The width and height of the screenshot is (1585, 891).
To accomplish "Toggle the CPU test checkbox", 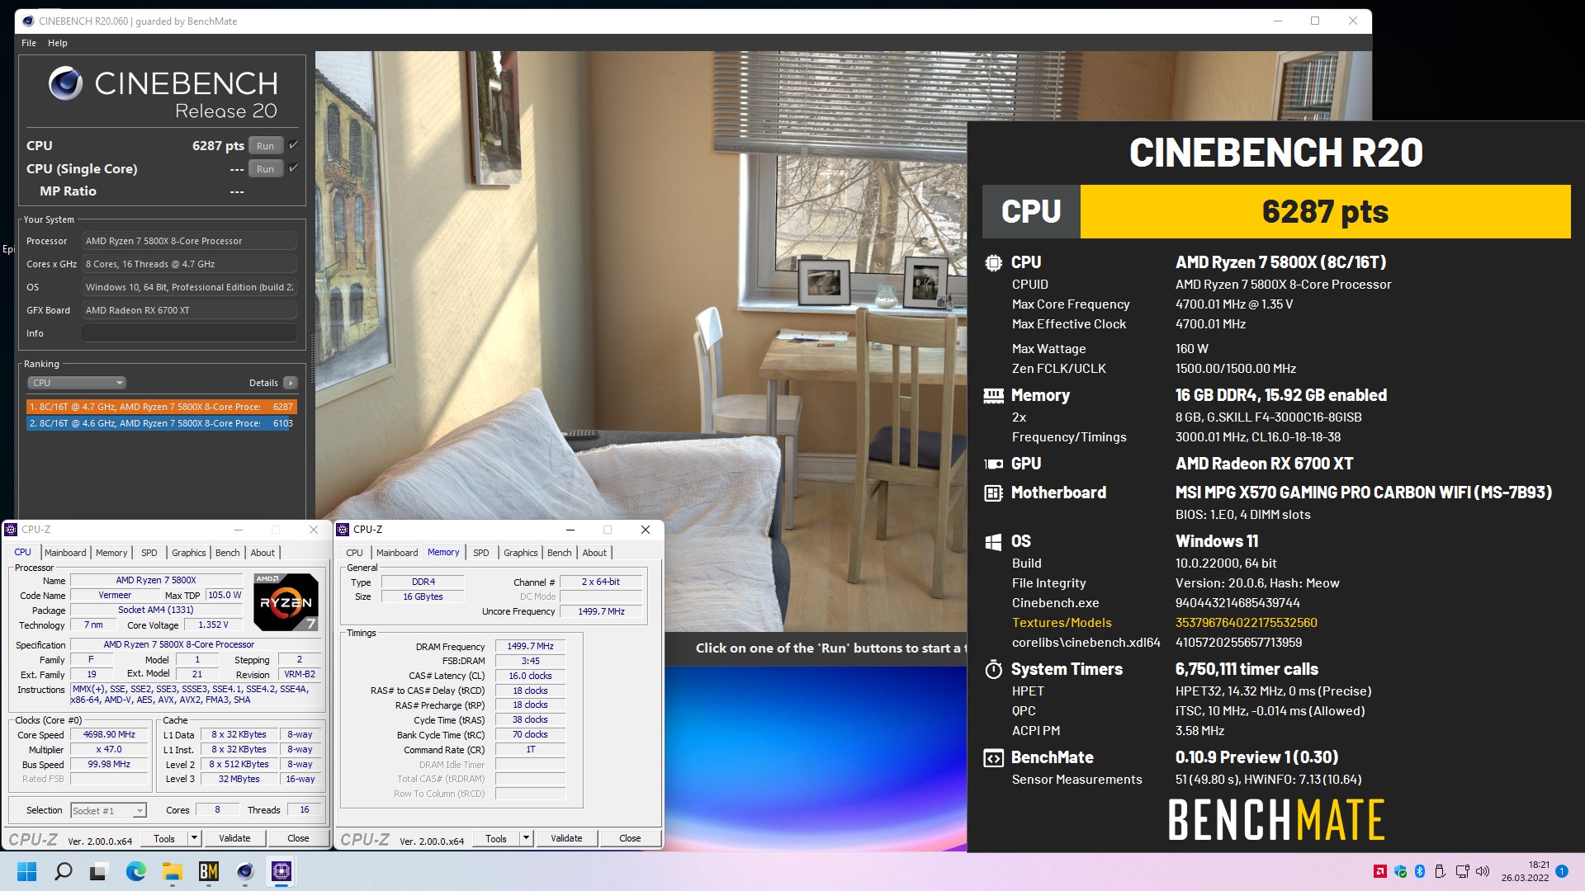I will click(x=293, y=145).
